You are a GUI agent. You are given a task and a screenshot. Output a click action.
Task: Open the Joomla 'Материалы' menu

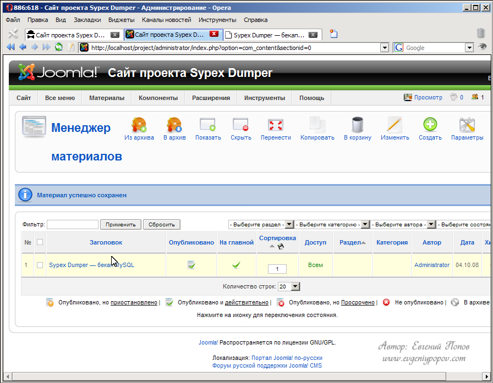[107, 98]
